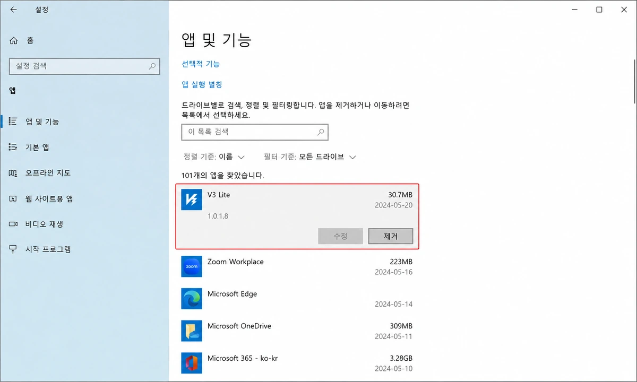Click the Zoom Workplace app icon
The width and height of the screenshot is (637, 382).
point(192,266)
